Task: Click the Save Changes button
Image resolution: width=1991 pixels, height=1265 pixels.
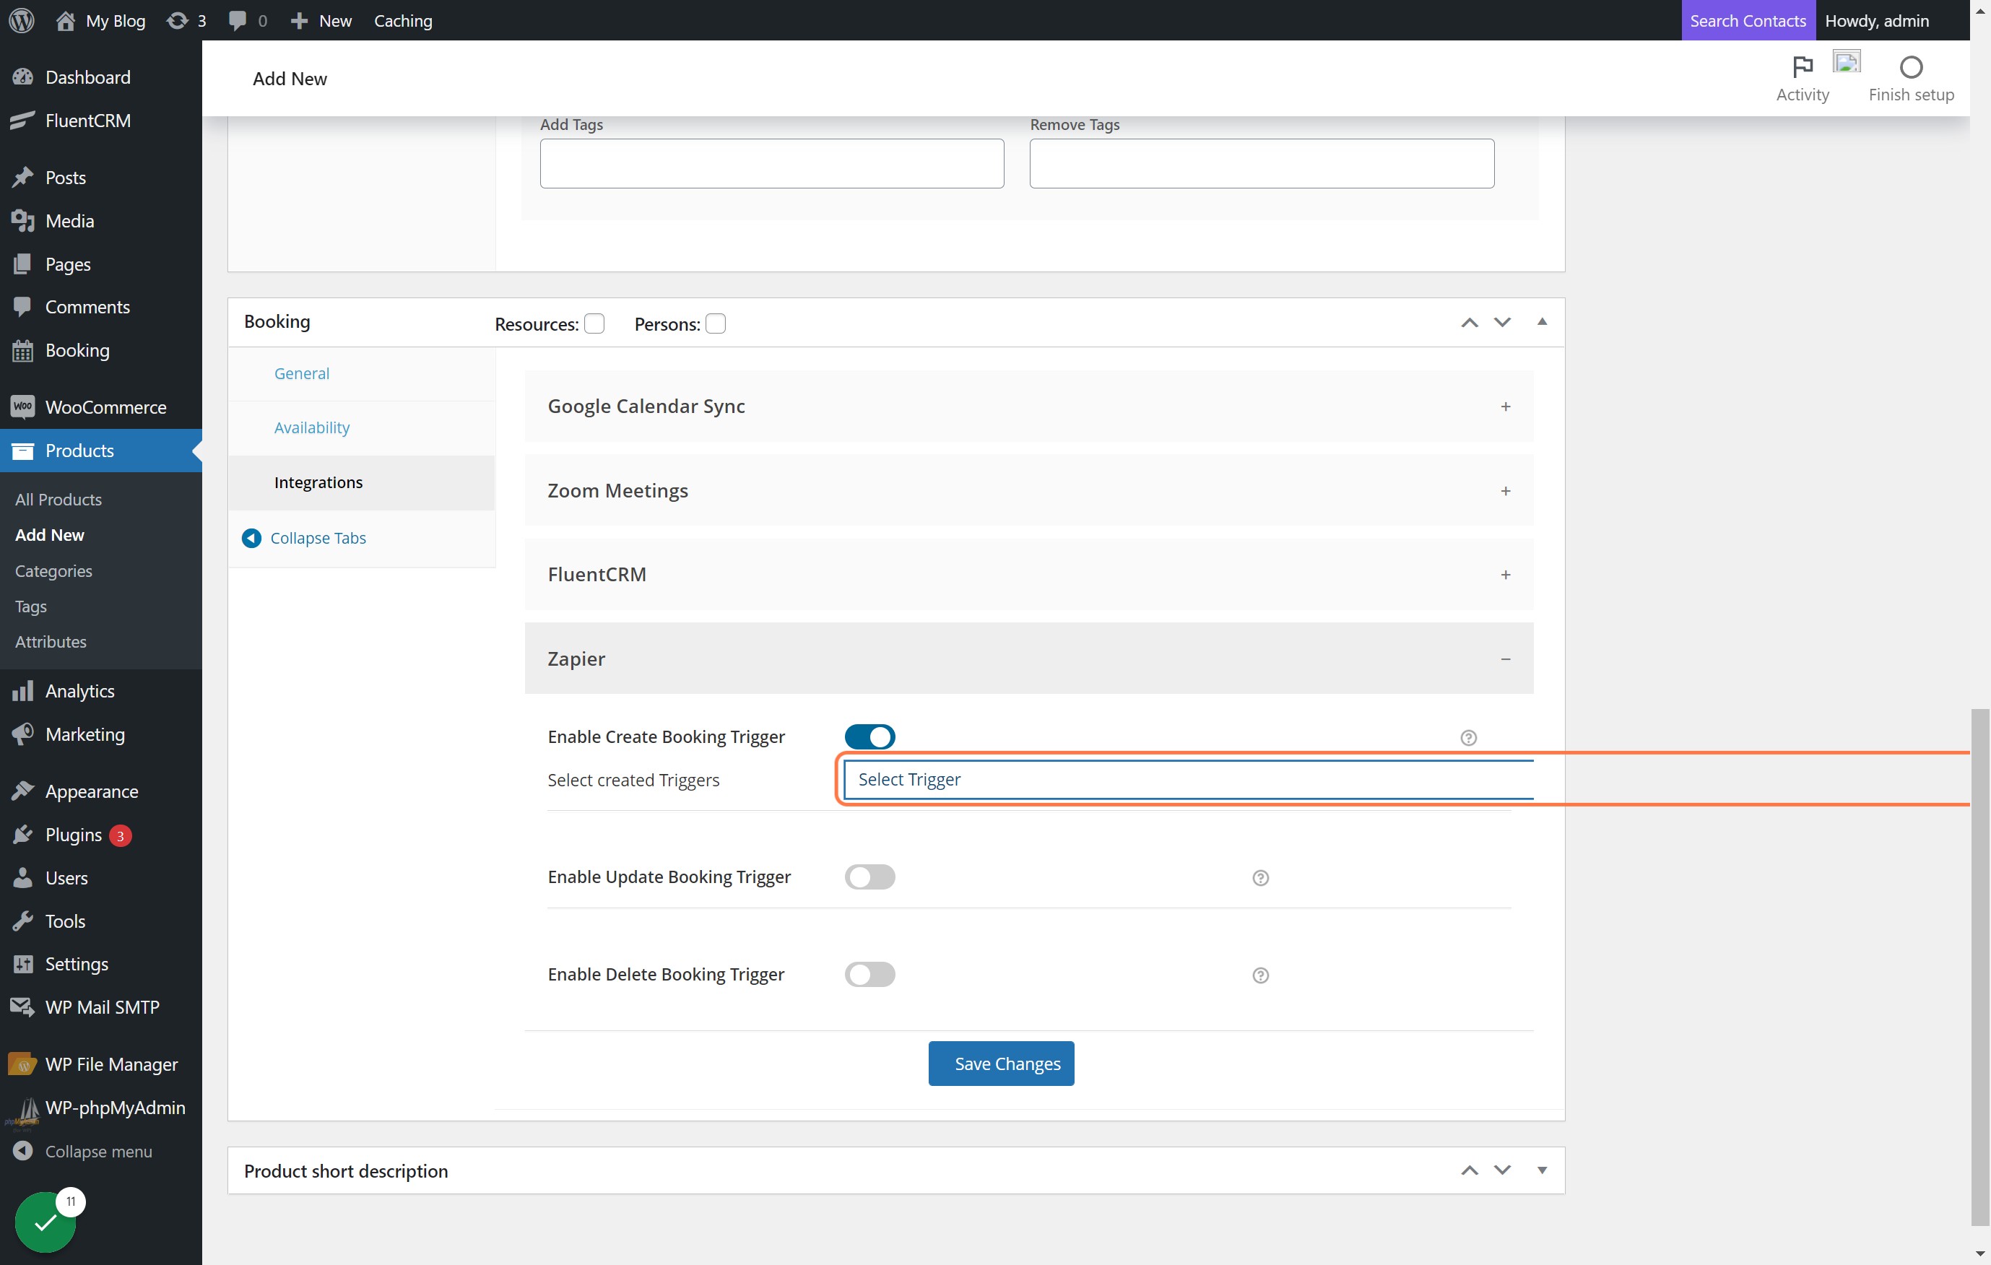Action: 1002,1064
